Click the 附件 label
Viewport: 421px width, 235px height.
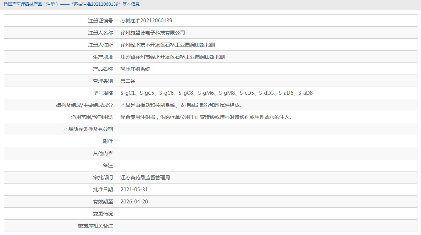click(108, 141)
